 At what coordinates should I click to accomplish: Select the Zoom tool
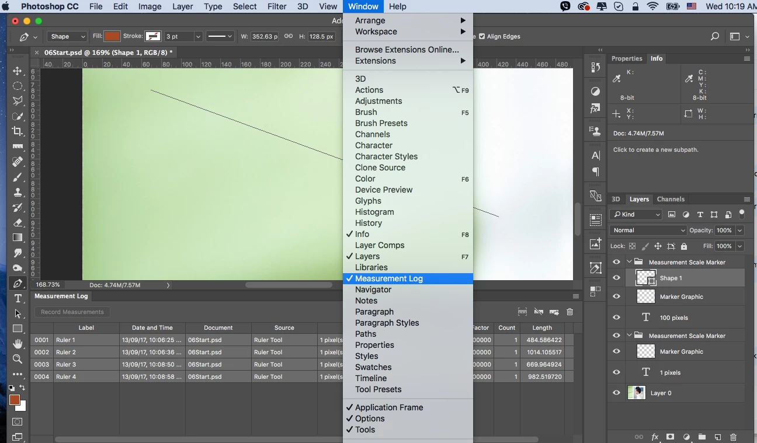pyautogui.click(x=18, y=359)
